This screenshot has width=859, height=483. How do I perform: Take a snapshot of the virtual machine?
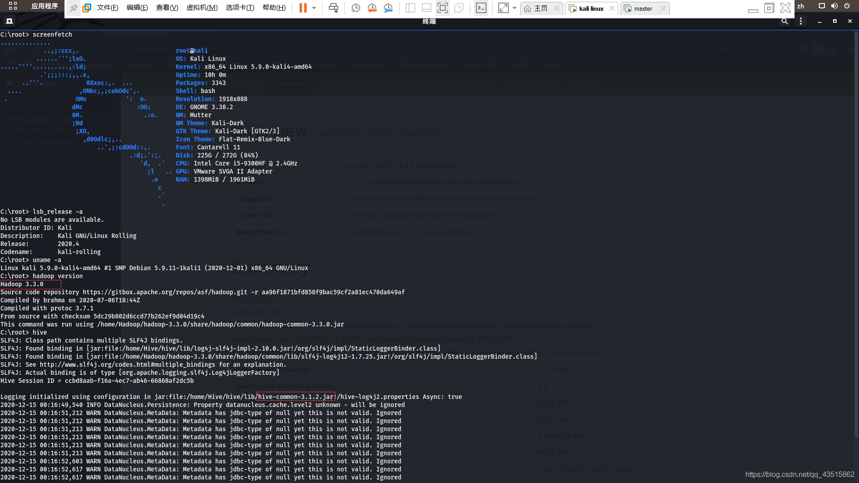pyautogui.click(x=356, y=8)
